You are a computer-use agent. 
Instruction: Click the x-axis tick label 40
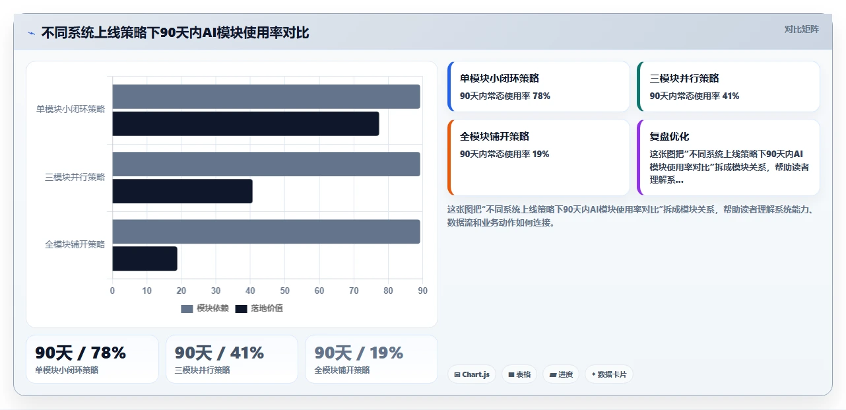pyautogui.click(x=250, y=290)
